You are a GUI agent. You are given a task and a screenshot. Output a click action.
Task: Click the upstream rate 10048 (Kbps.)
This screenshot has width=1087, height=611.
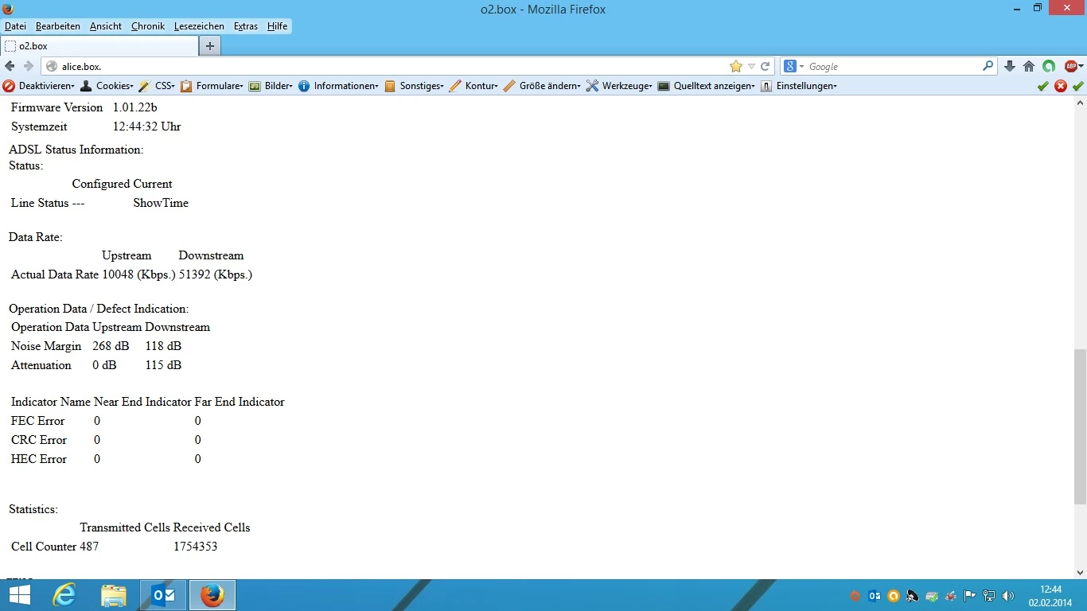tap(138, 274)
